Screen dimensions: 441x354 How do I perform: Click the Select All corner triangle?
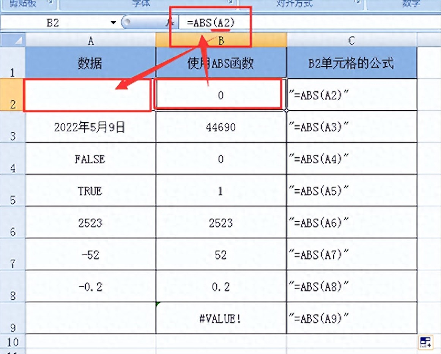coord(13,40)
